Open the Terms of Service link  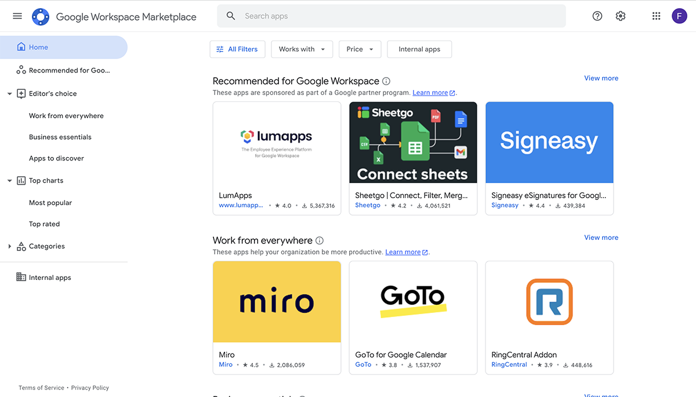(x=41, y=388)
